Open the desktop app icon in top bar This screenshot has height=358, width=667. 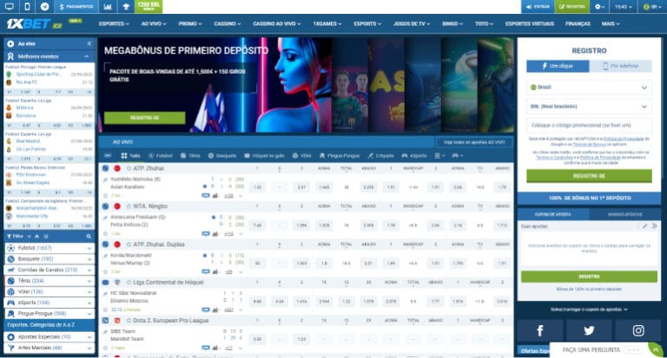[9, 6]
